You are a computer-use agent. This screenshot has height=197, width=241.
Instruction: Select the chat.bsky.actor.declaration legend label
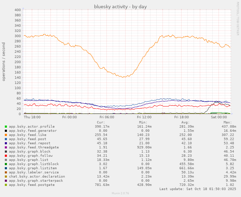(37, 177)
